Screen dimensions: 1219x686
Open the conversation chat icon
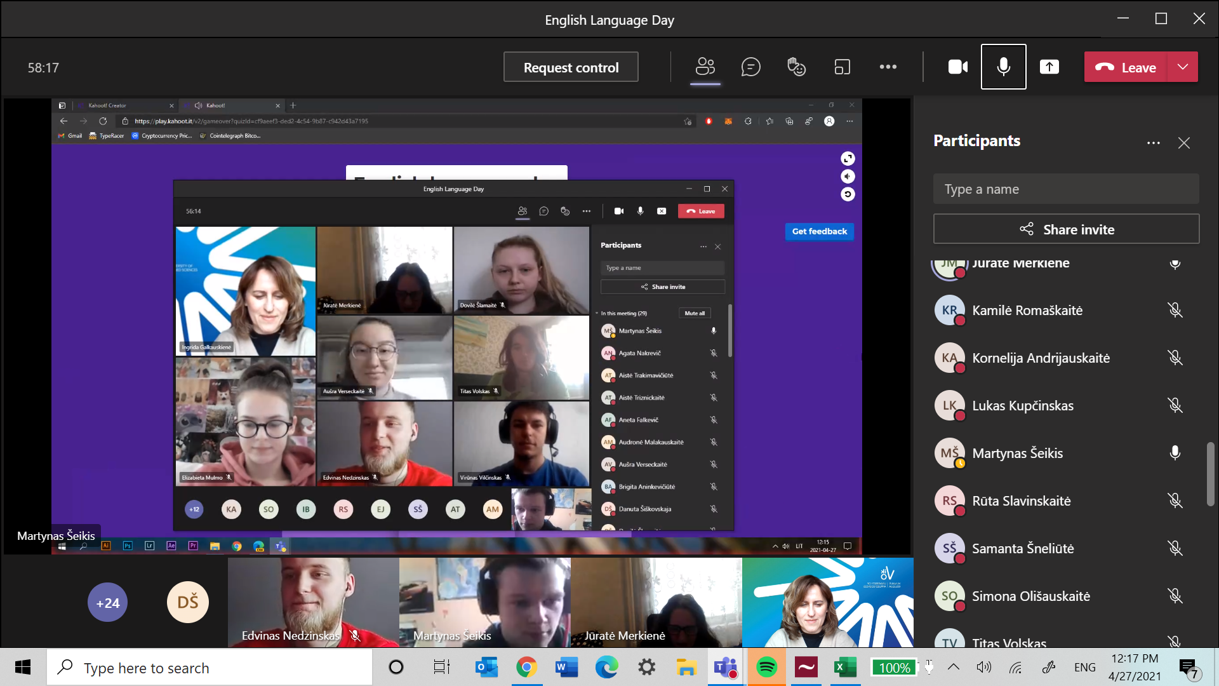click(750, 67)
